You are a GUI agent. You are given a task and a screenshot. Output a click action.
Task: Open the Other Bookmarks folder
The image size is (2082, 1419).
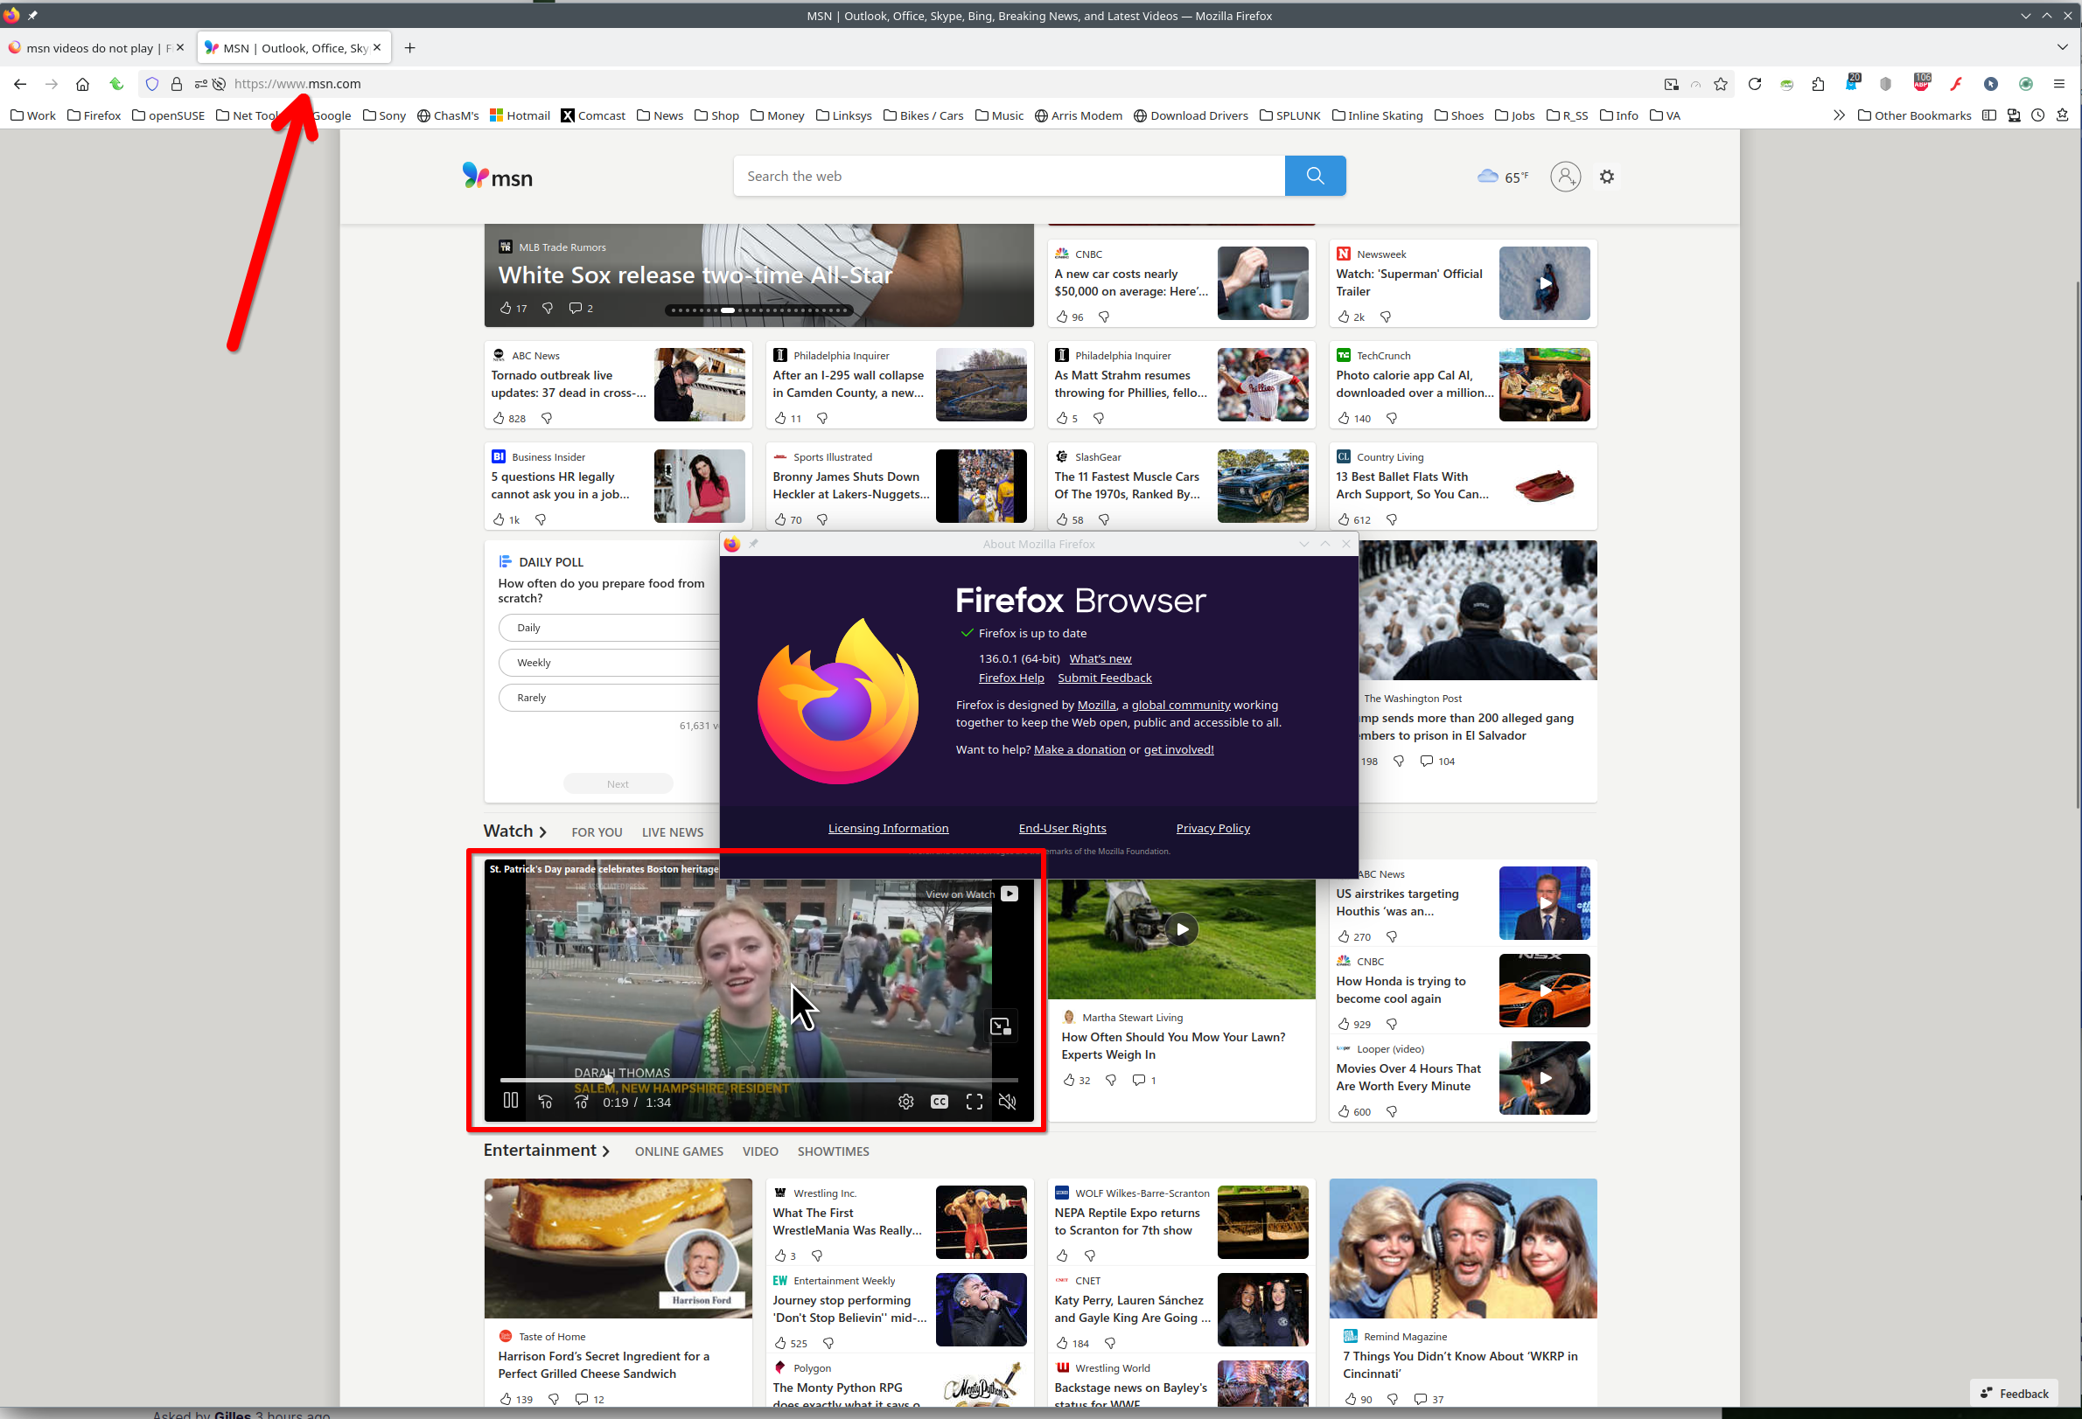click(x=1913, y=115)
